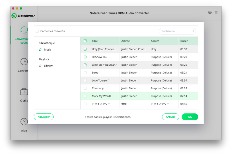Click artist Justin Bieber, Chan... cell
232x155 pixels.
pos(134,49)
